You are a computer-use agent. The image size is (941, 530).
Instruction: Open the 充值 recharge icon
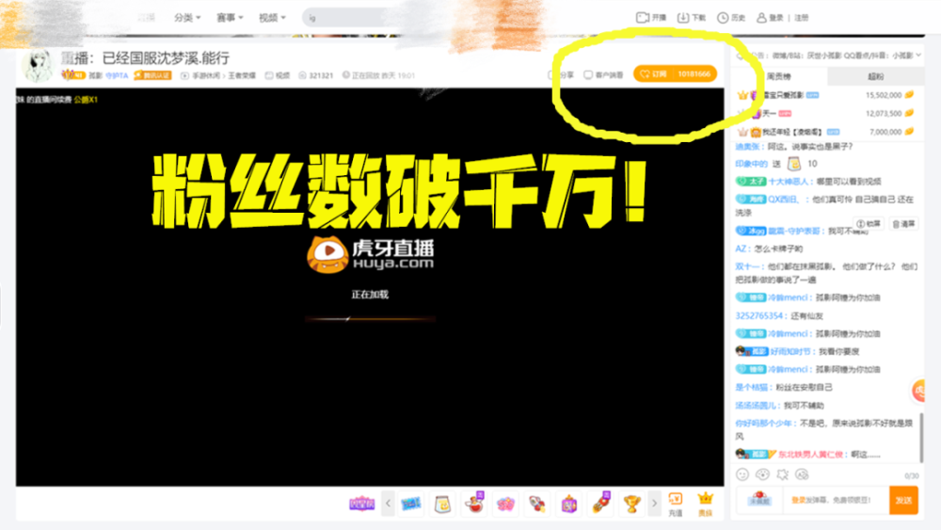tap(676, 505)
